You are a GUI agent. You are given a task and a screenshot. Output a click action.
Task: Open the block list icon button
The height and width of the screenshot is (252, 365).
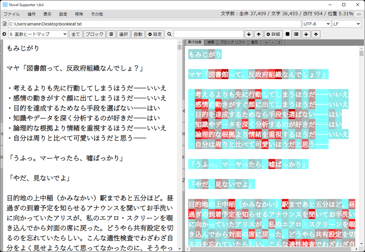296,34
